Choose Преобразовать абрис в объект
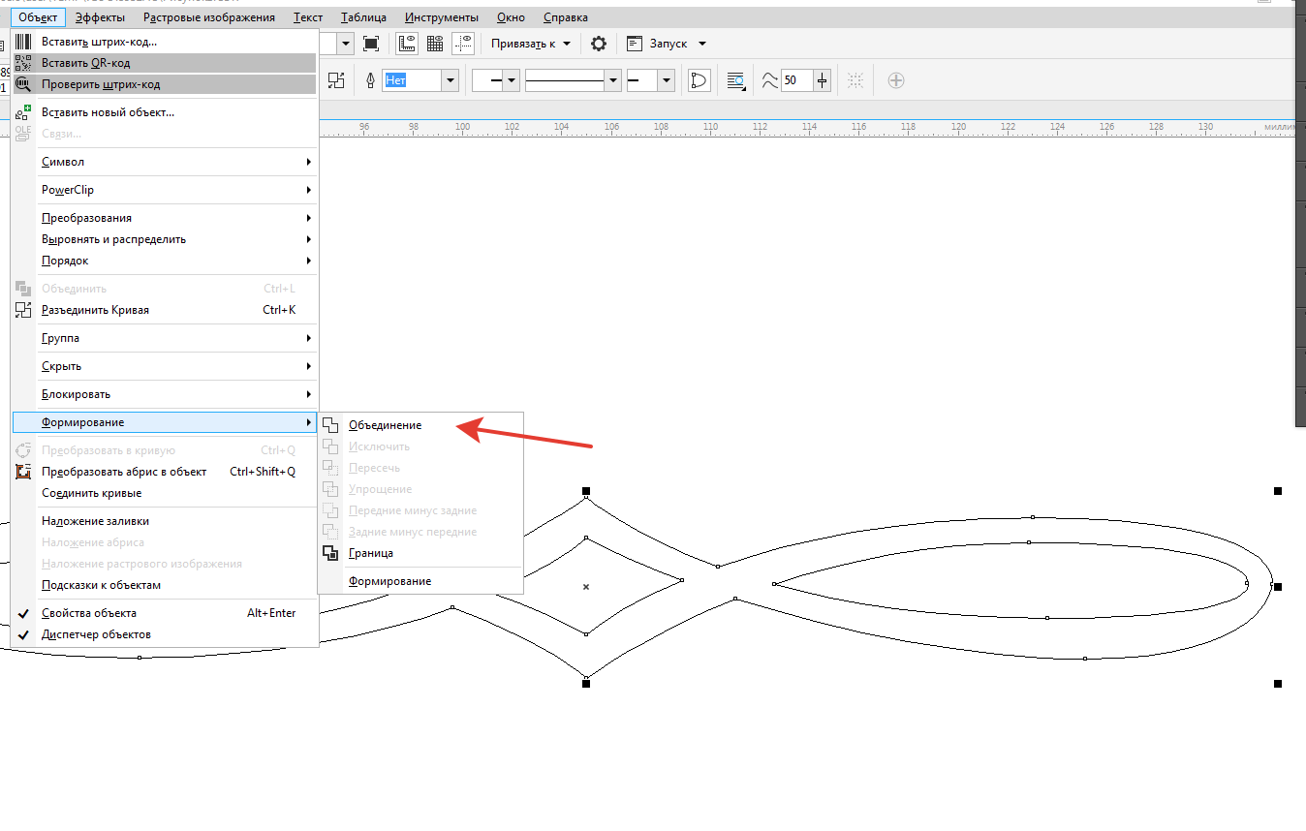The image size is (1306, 831). 165,472
